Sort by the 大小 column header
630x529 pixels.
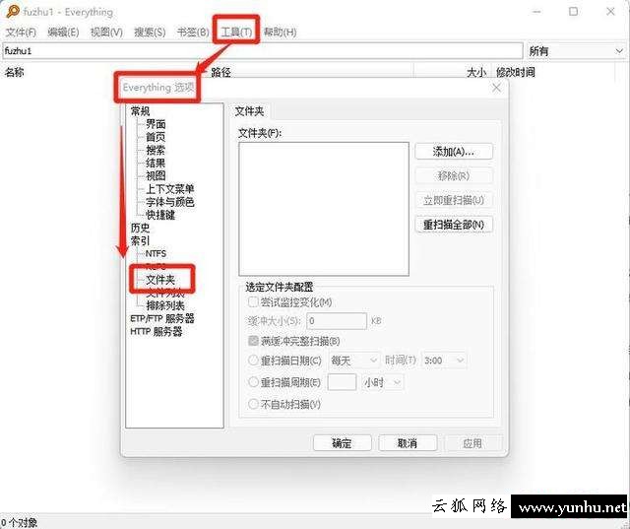click(x=476, y=72)
